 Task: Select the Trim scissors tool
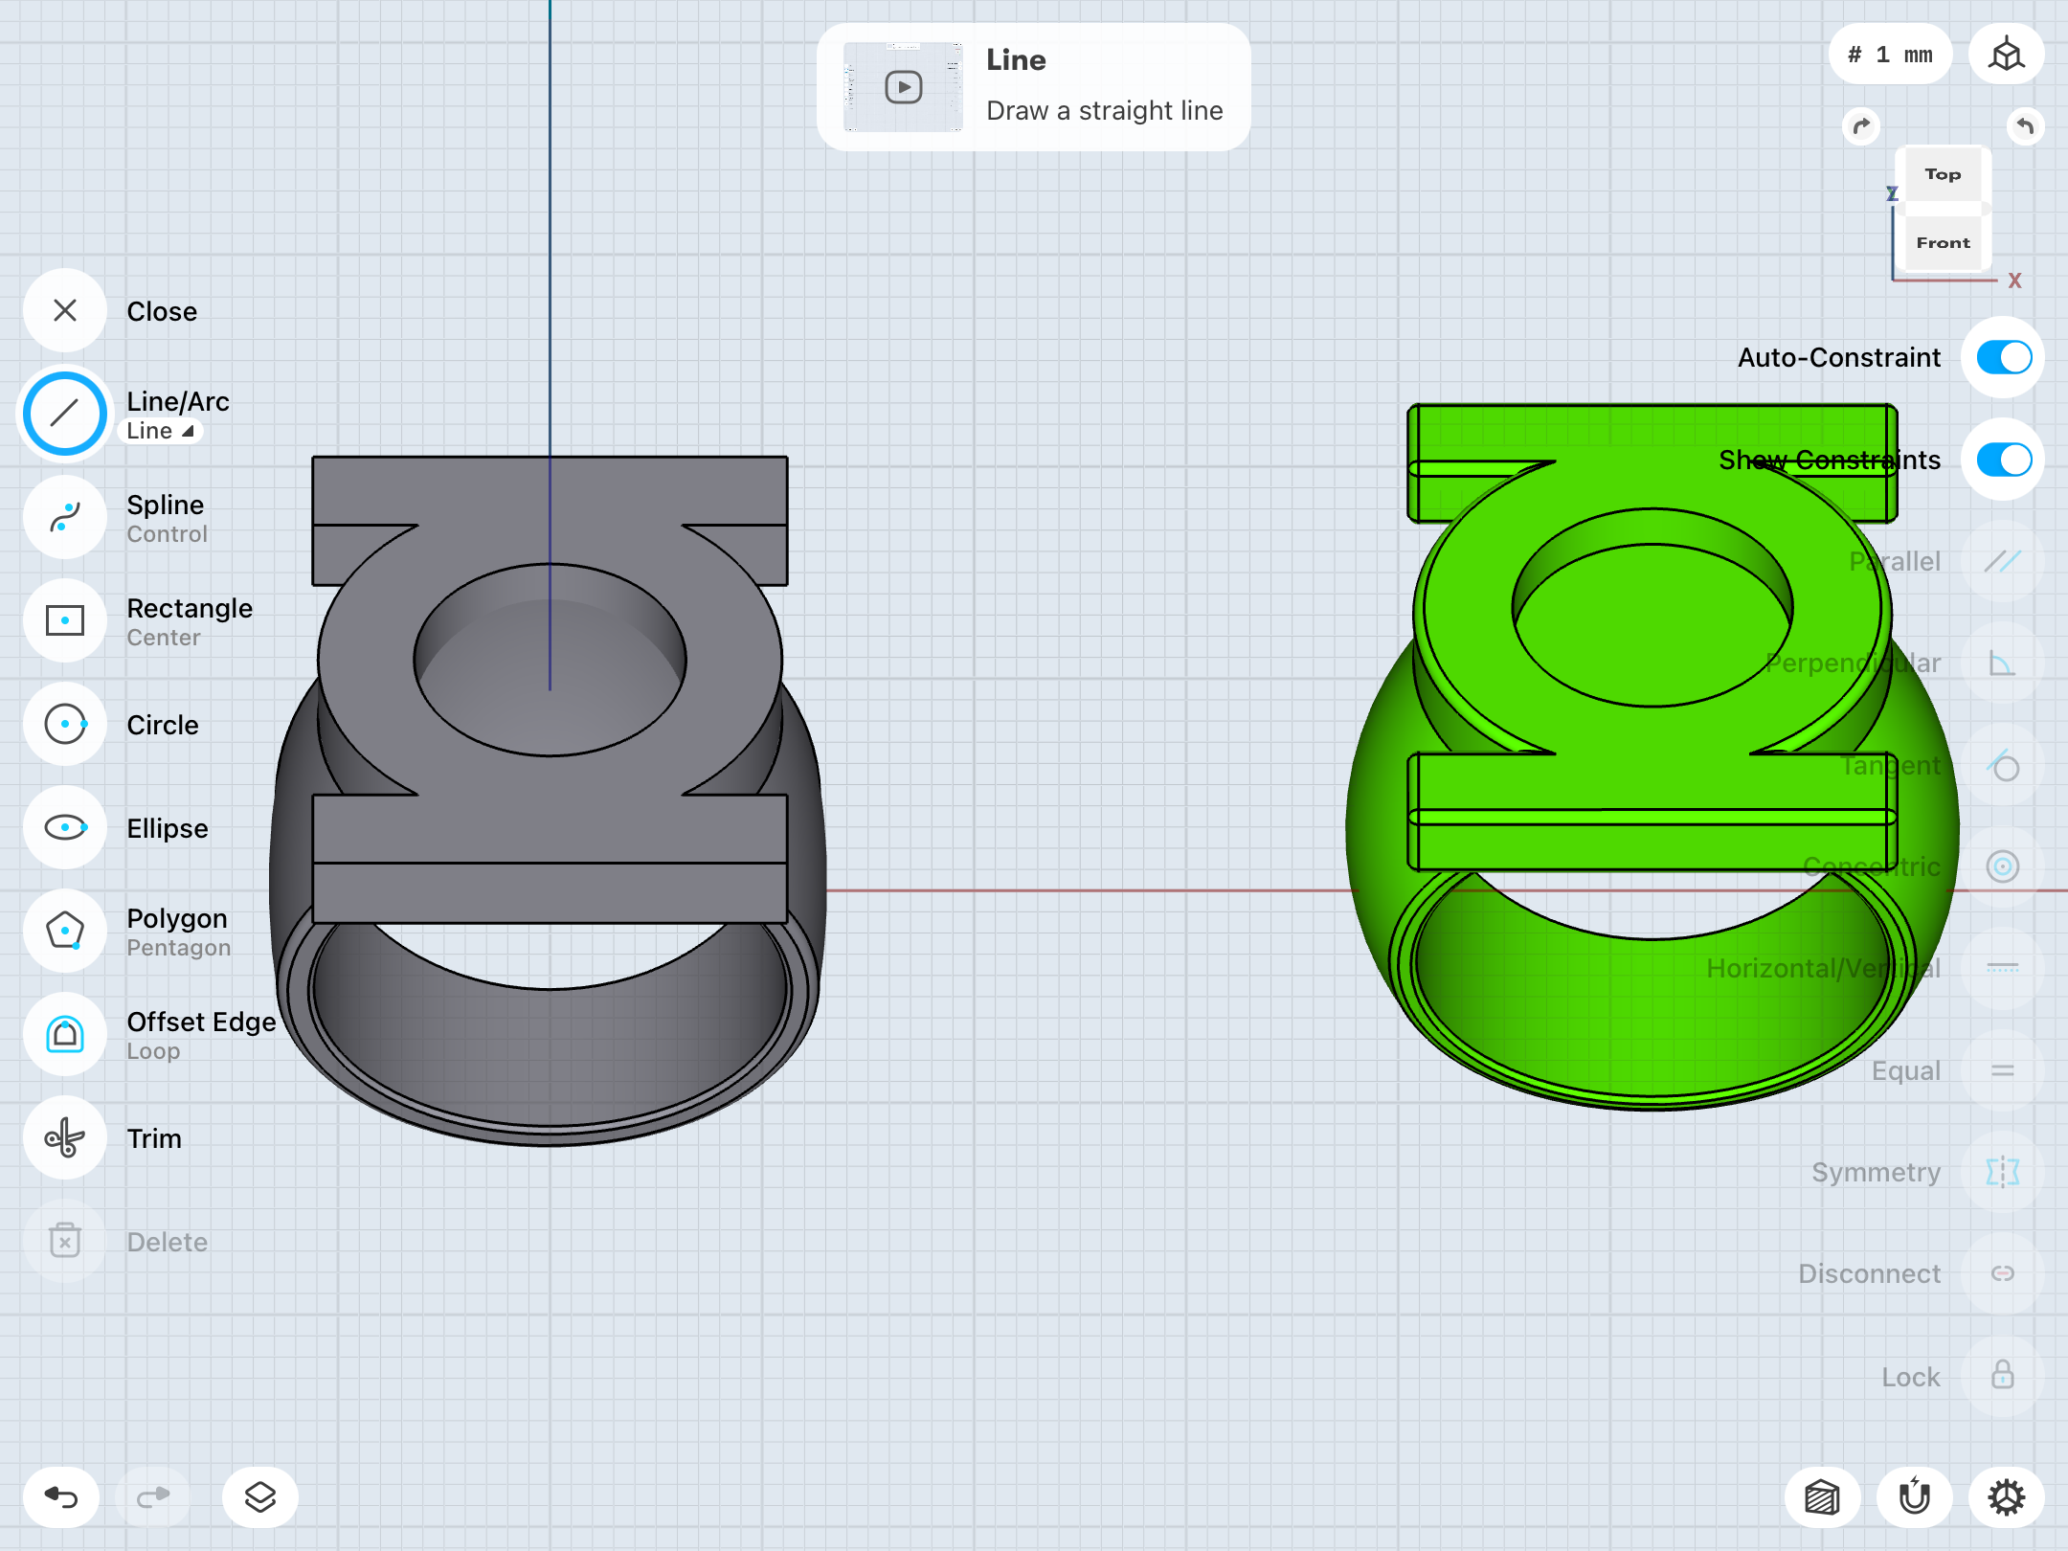[65, 1138]
